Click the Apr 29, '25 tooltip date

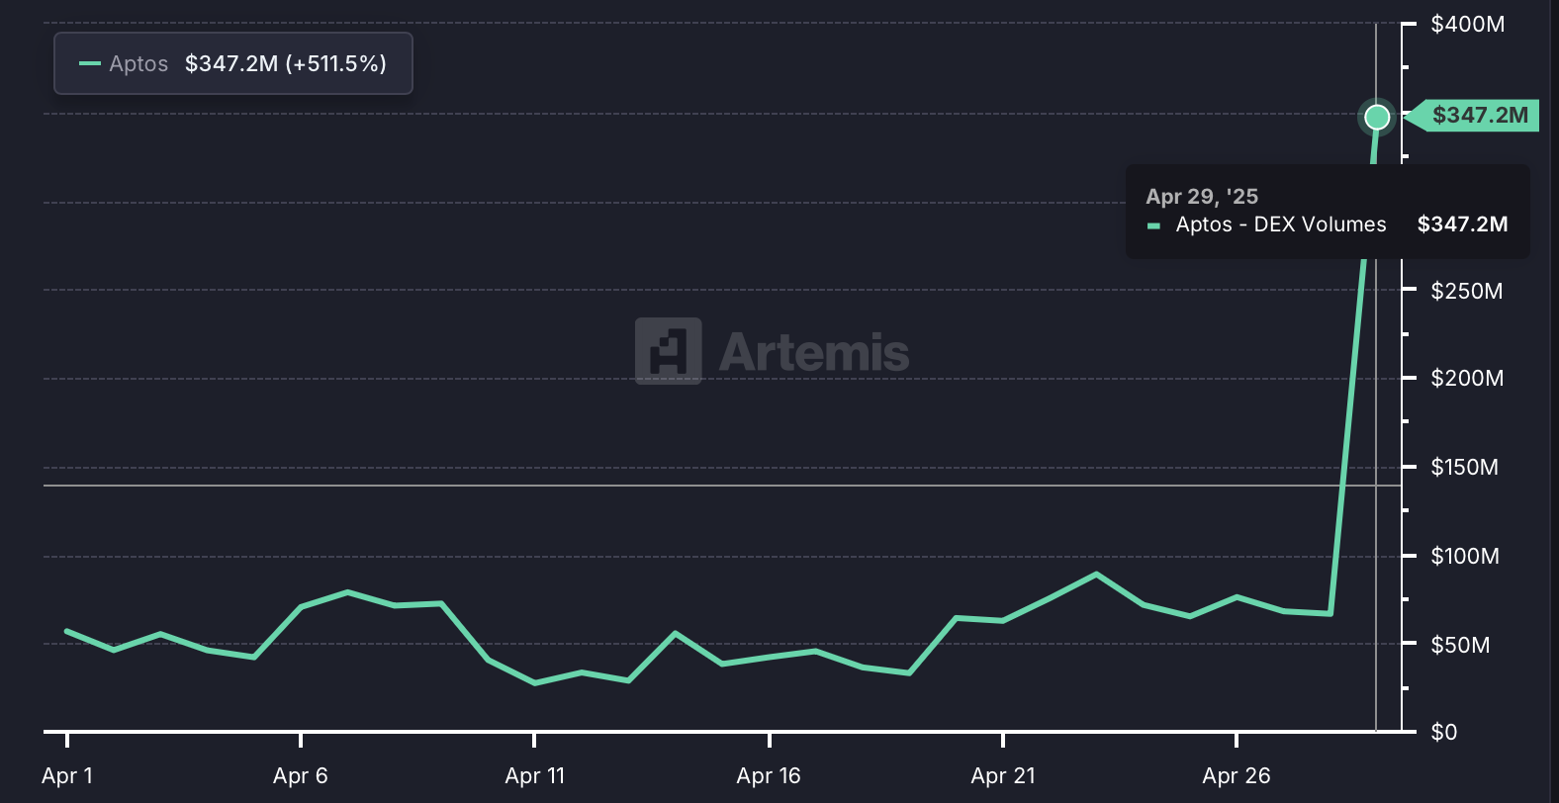(1202, 196)
